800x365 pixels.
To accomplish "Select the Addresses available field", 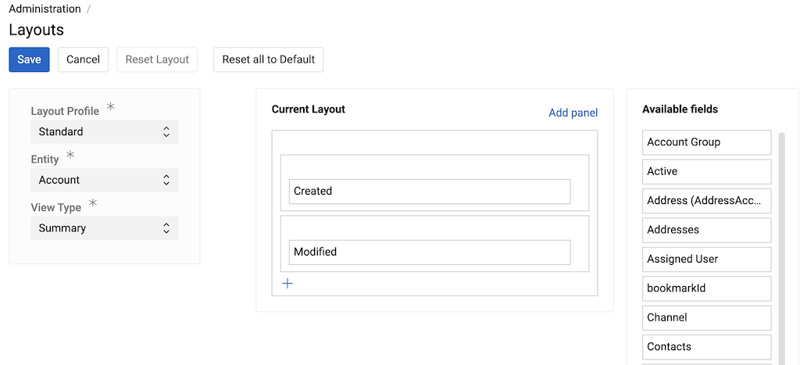I will (706, 231).
